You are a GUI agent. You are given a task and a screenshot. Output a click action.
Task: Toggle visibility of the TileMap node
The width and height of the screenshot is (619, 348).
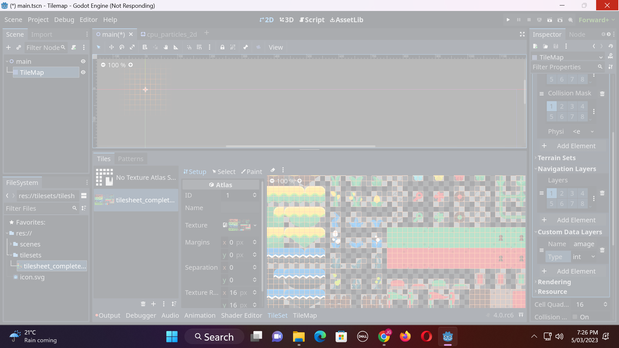pos(83,72)
